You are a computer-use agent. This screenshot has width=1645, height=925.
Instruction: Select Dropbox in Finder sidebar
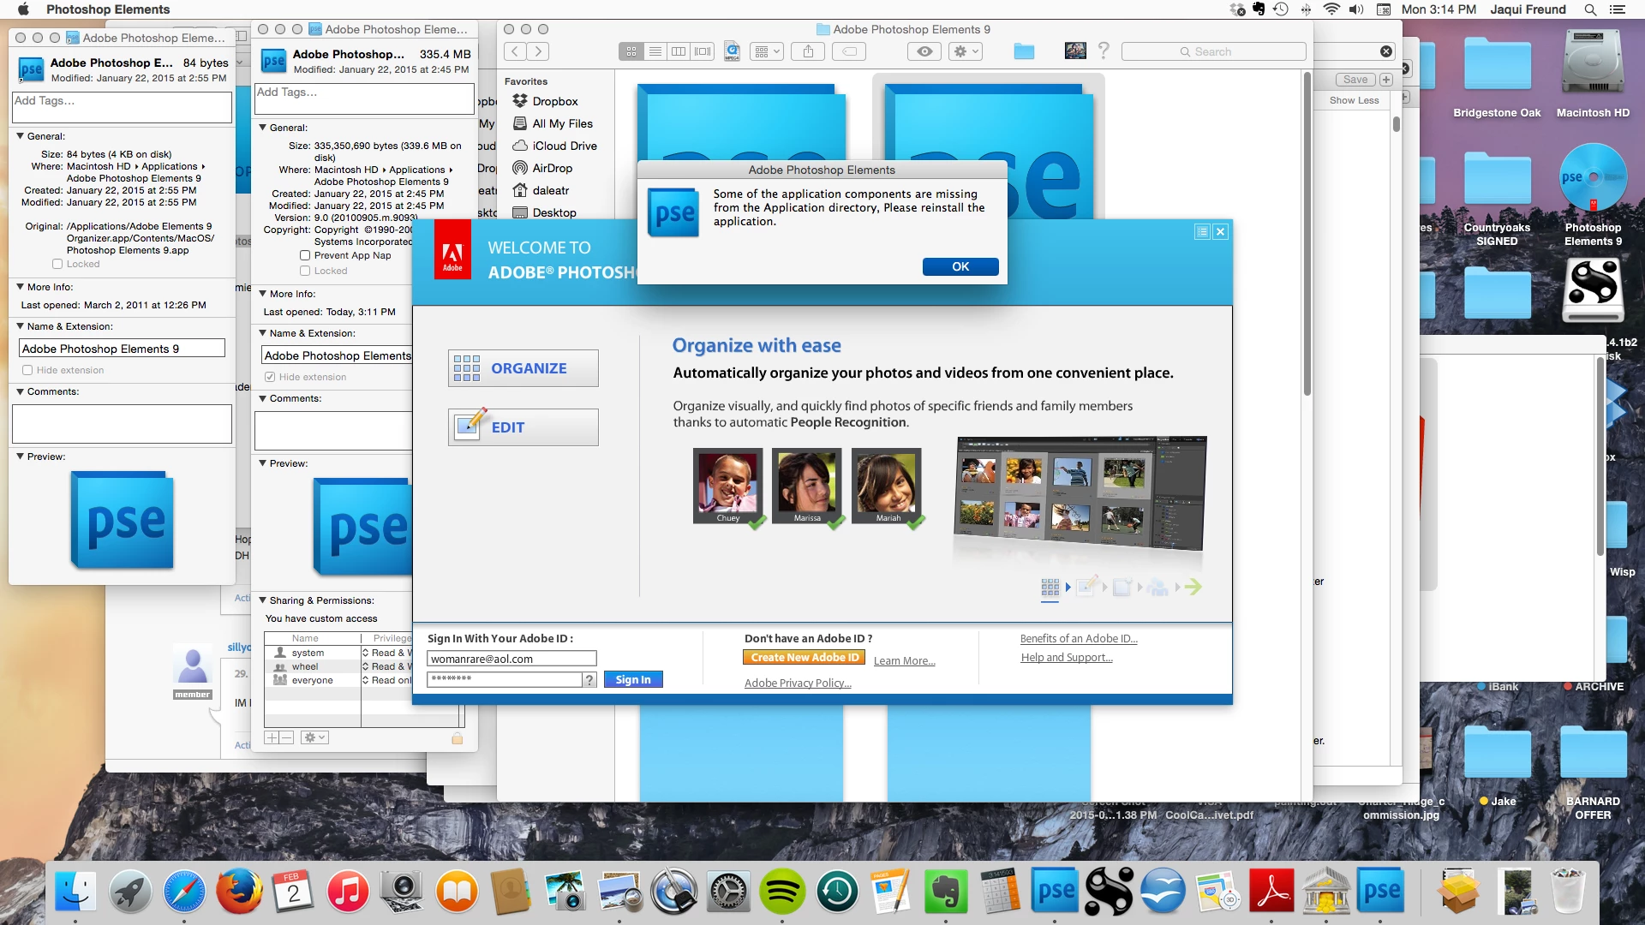[554, 101]
